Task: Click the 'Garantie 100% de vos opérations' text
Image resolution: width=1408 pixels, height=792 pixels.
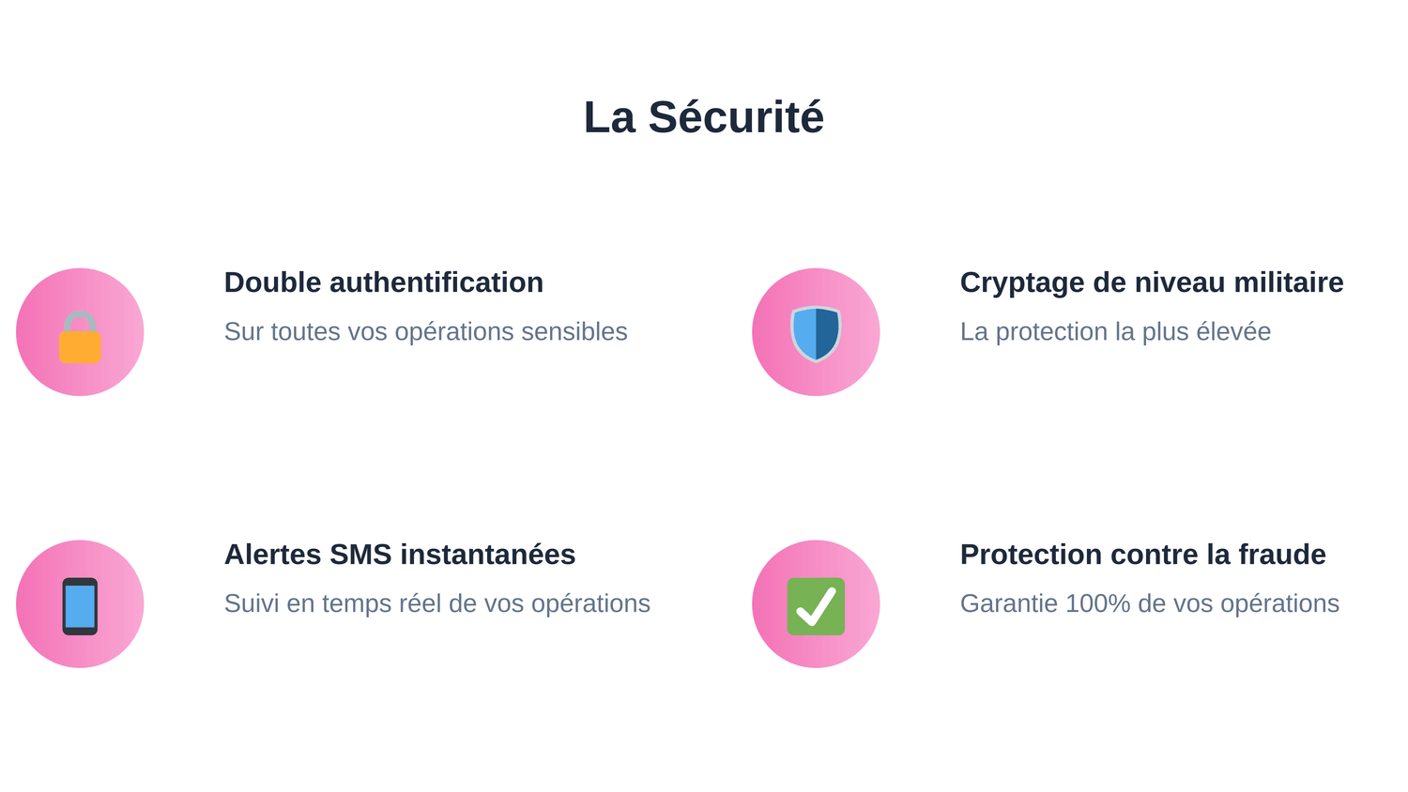Action: 1149,603
